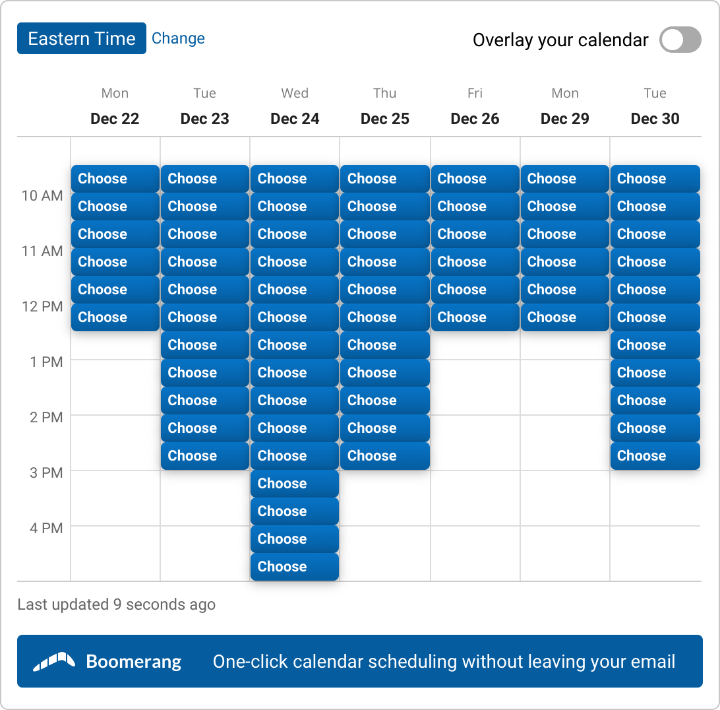
Task: Choose the earliest slot on Tue Dec 30
Action: coord(655,179)
